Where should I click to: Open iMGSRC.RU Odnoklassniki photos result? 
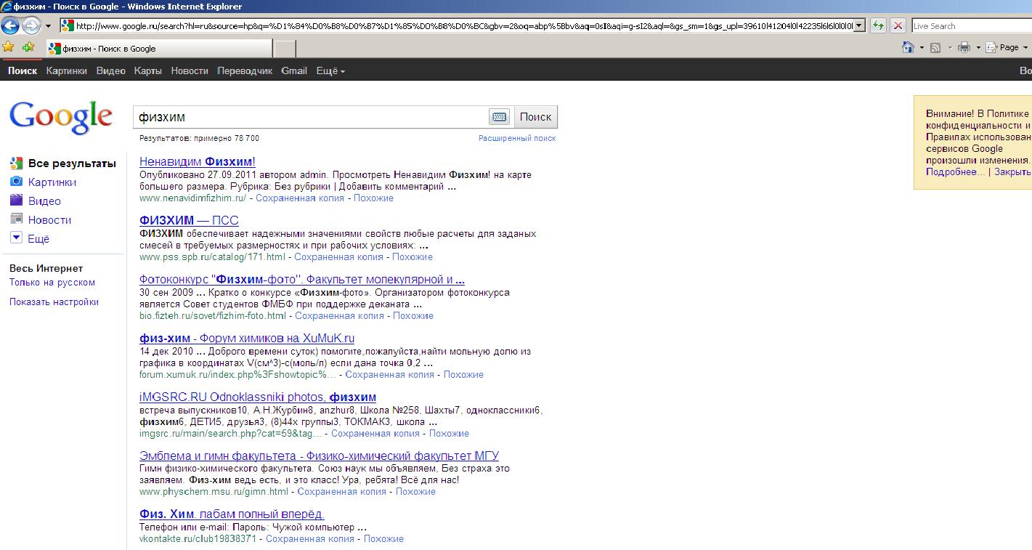click(258, 397)
